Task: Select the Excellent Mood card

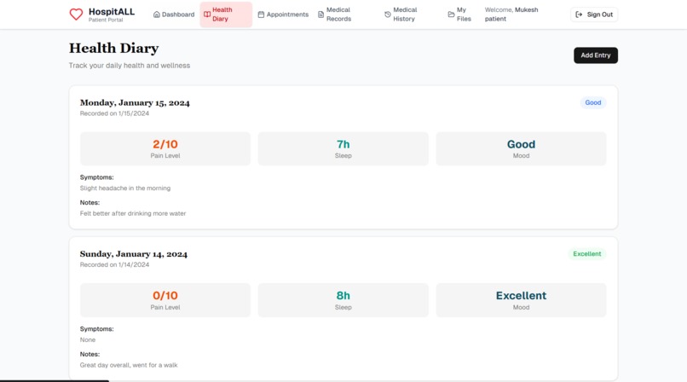Action: click(x=521, y=300)
